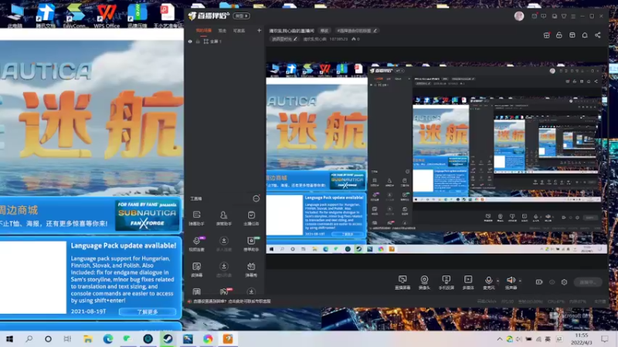Open the phone screen casting source

point(447,281)
